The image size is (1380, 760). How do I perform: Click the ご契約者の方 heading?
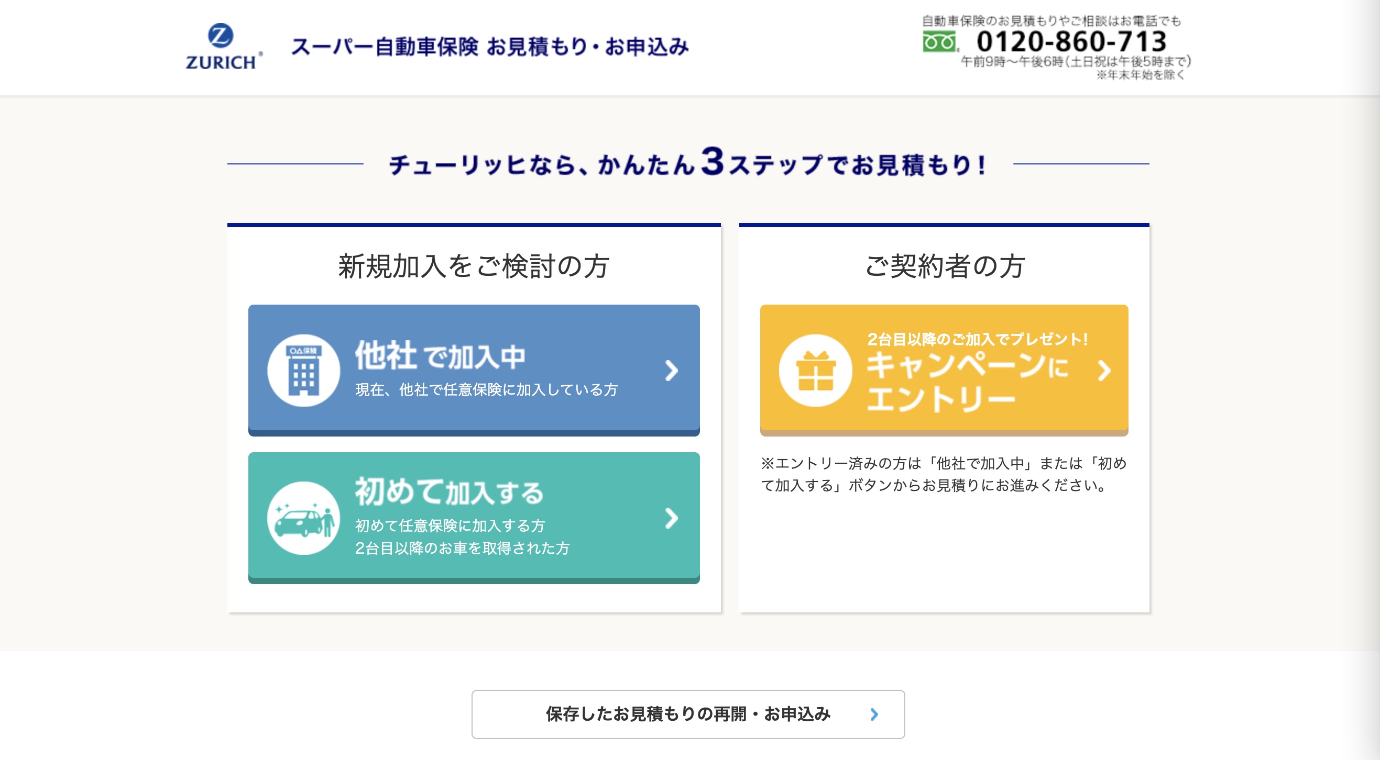[945, 266]
